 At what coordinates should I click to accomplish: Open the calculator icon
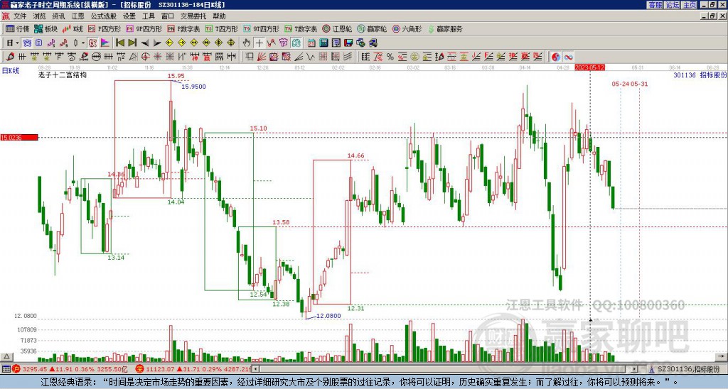point(323,43)
